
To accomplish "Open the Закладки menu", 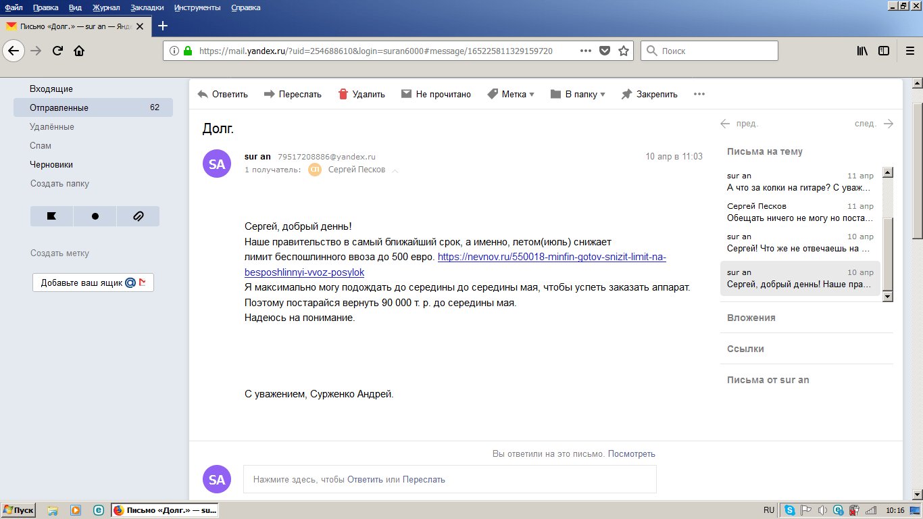I will (147, 7).
